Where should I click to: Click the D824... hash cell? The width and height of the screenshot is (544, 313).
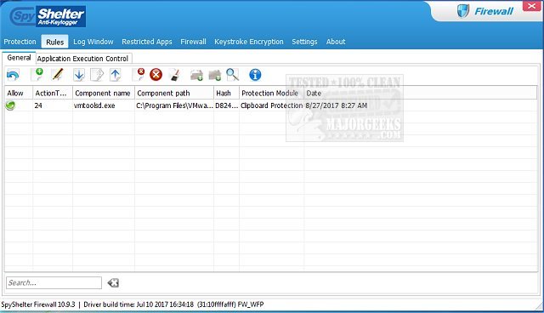(x=226, y=105)
